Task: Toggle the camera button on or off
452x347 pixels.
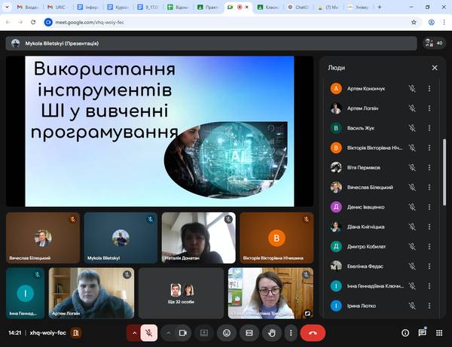Action: pyautogui.click(x=183, y=332)
